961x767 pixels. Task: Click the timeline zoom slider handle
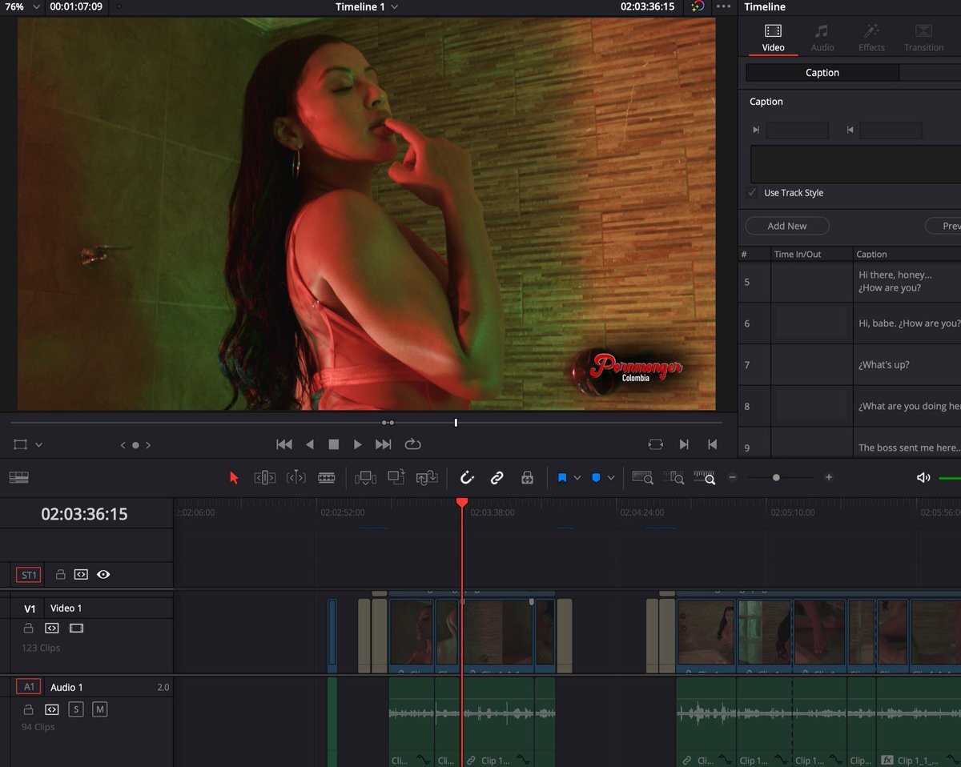point(776,477)
